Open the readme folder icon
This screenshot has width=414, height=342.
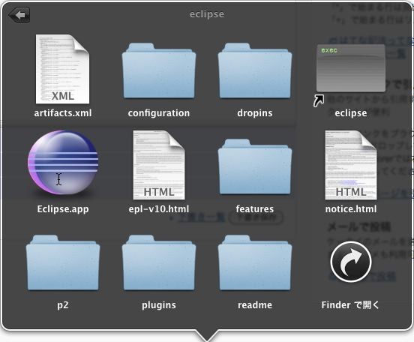(255, 262)
